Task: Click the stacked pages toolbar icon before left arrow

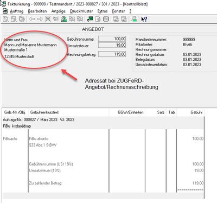Action: tap(22, 19)
